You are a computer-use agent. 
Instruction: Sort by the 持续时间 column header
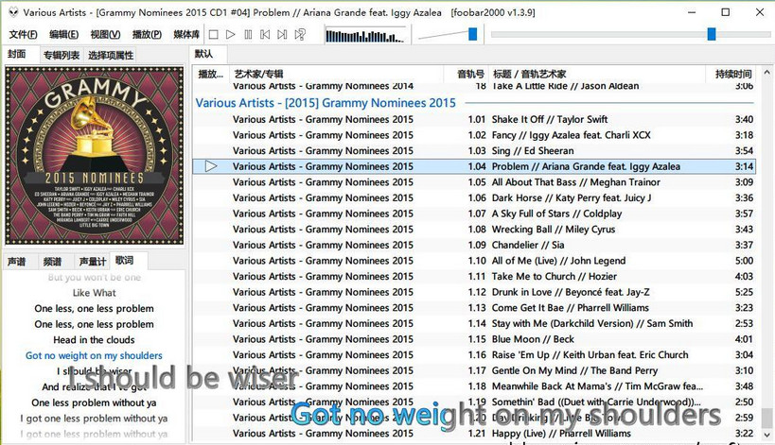(733, 74)
